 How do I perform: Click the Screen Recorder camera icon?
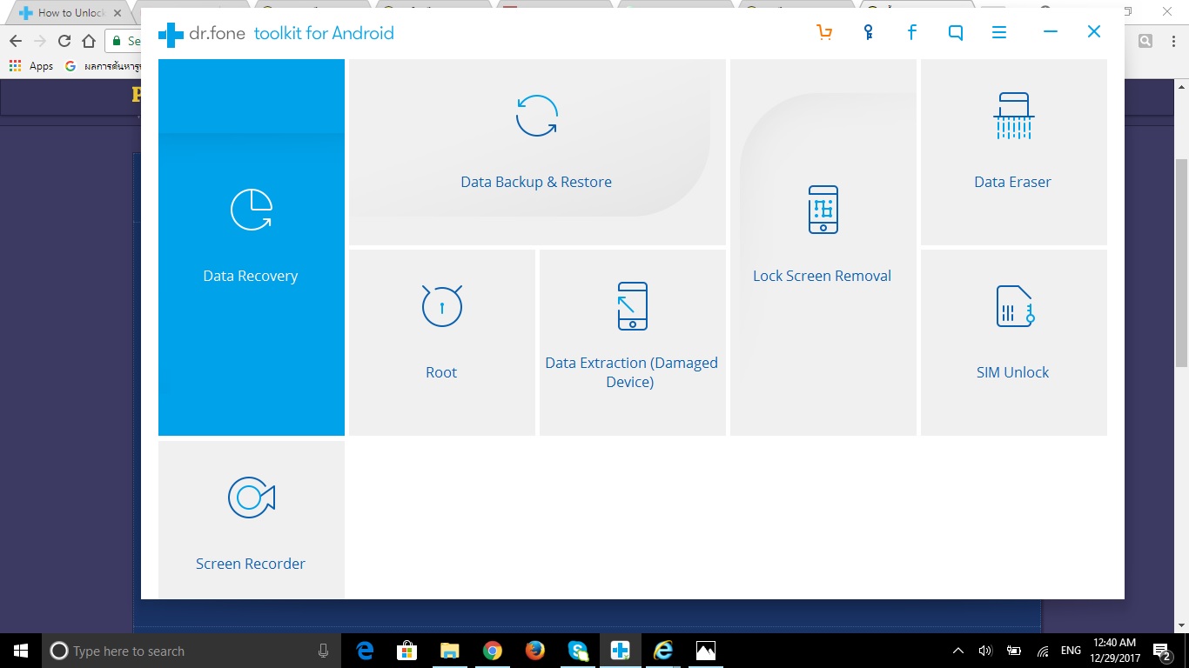[x=252, y=498]
